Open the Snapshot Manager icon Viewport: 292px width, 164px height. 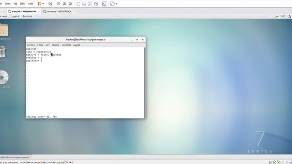tap(70, 4)
